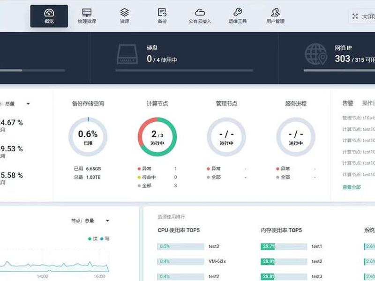The height and width of the screenshot is (281, 375).
Task: Click 全部 legend under 服务进程
Action: [283, 177]
